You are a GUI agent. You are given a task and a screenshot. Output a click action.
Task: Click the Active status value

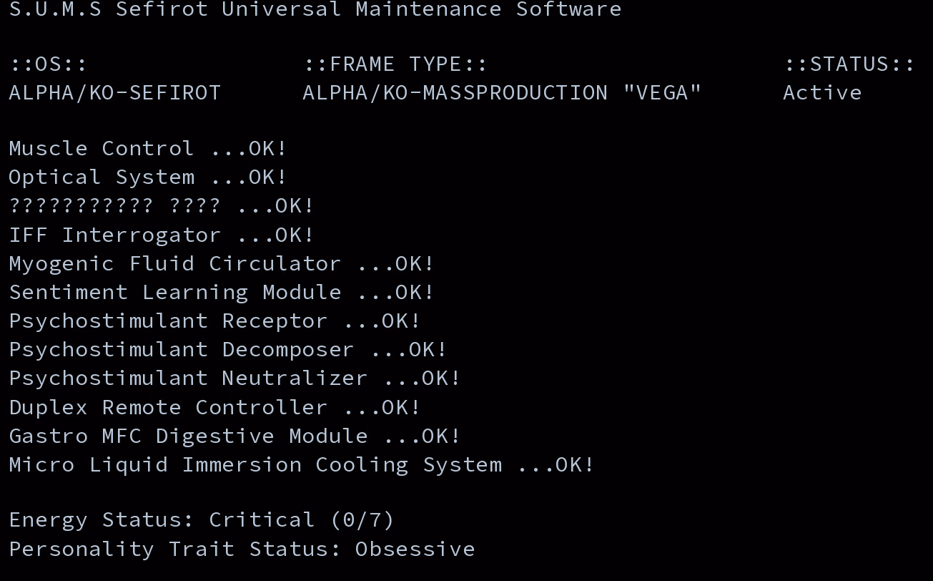click(821, 93)
